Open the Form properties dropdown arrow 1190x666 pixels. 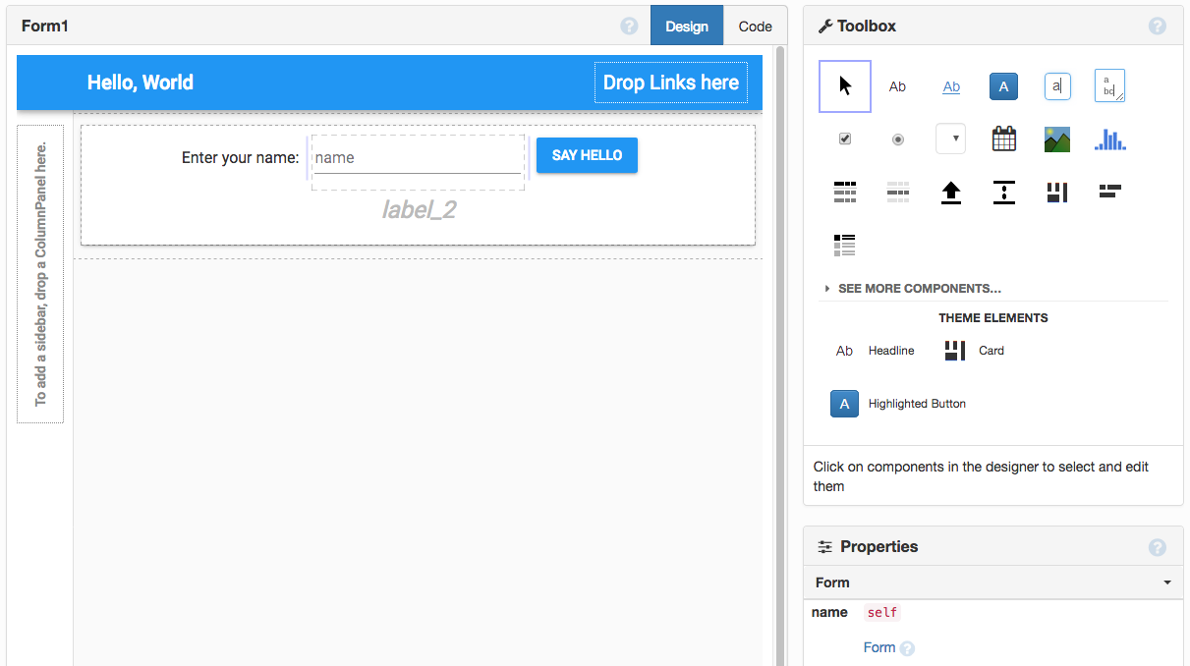pyautogui.click(x=1166, y=583)
